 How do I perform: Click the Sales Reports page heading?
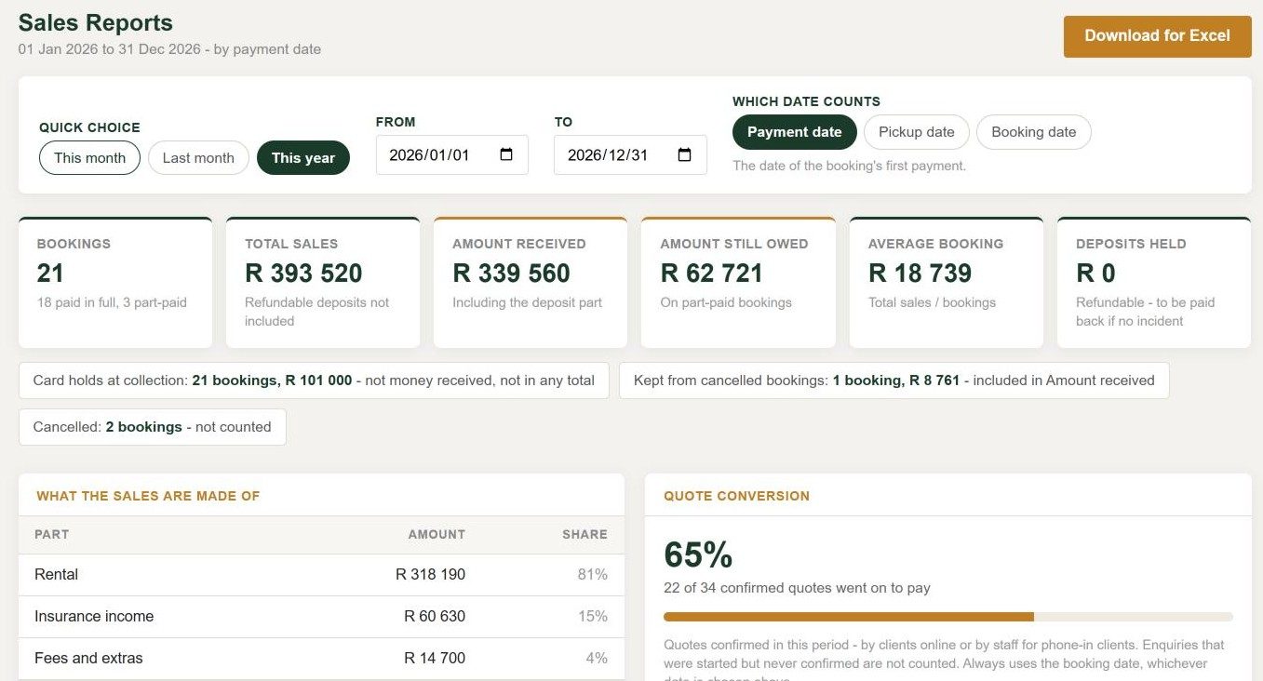pos(96,23)
